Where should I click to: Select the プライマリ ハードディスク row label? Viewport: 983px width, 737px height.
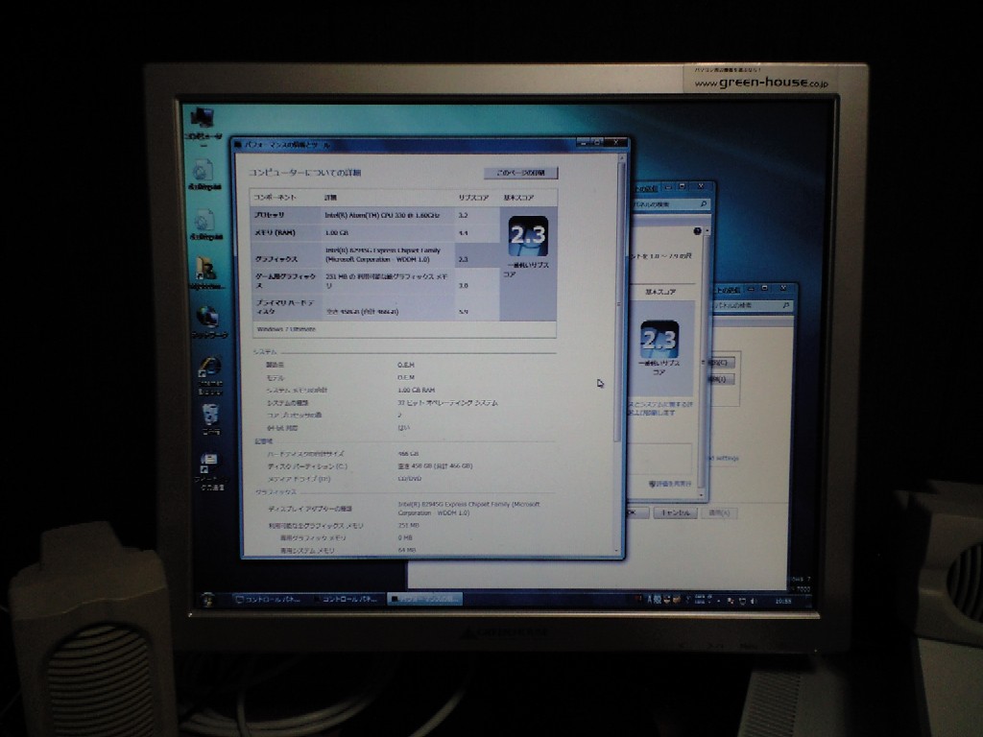tap(284, 306)
